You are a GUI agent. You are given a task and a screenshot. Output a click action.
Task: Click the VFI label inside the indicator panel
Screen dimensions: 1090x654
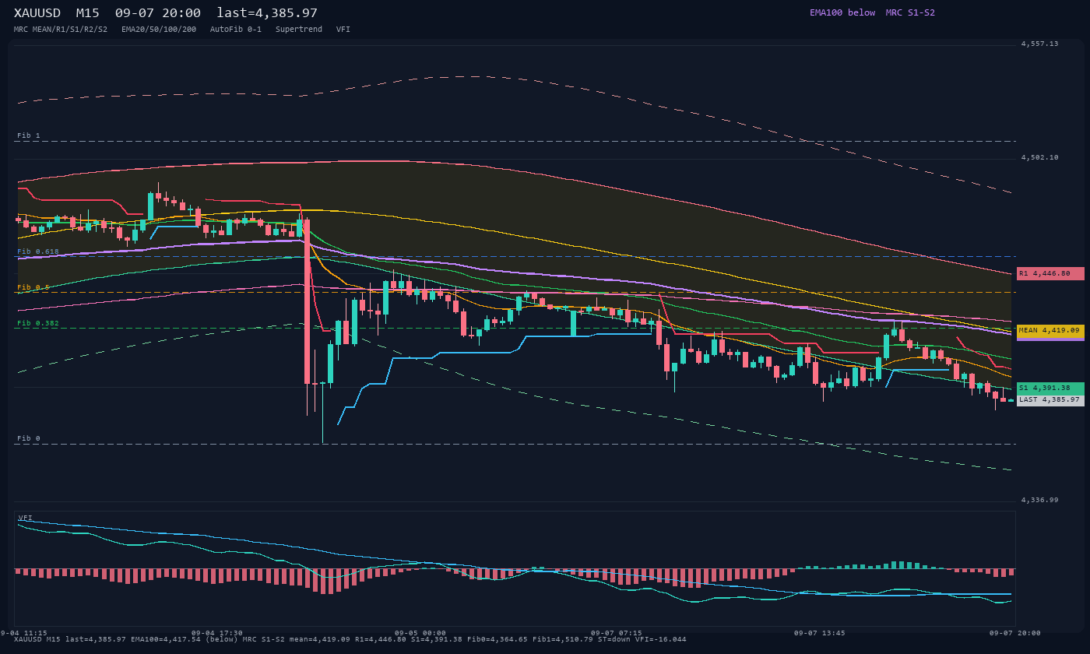26,518
